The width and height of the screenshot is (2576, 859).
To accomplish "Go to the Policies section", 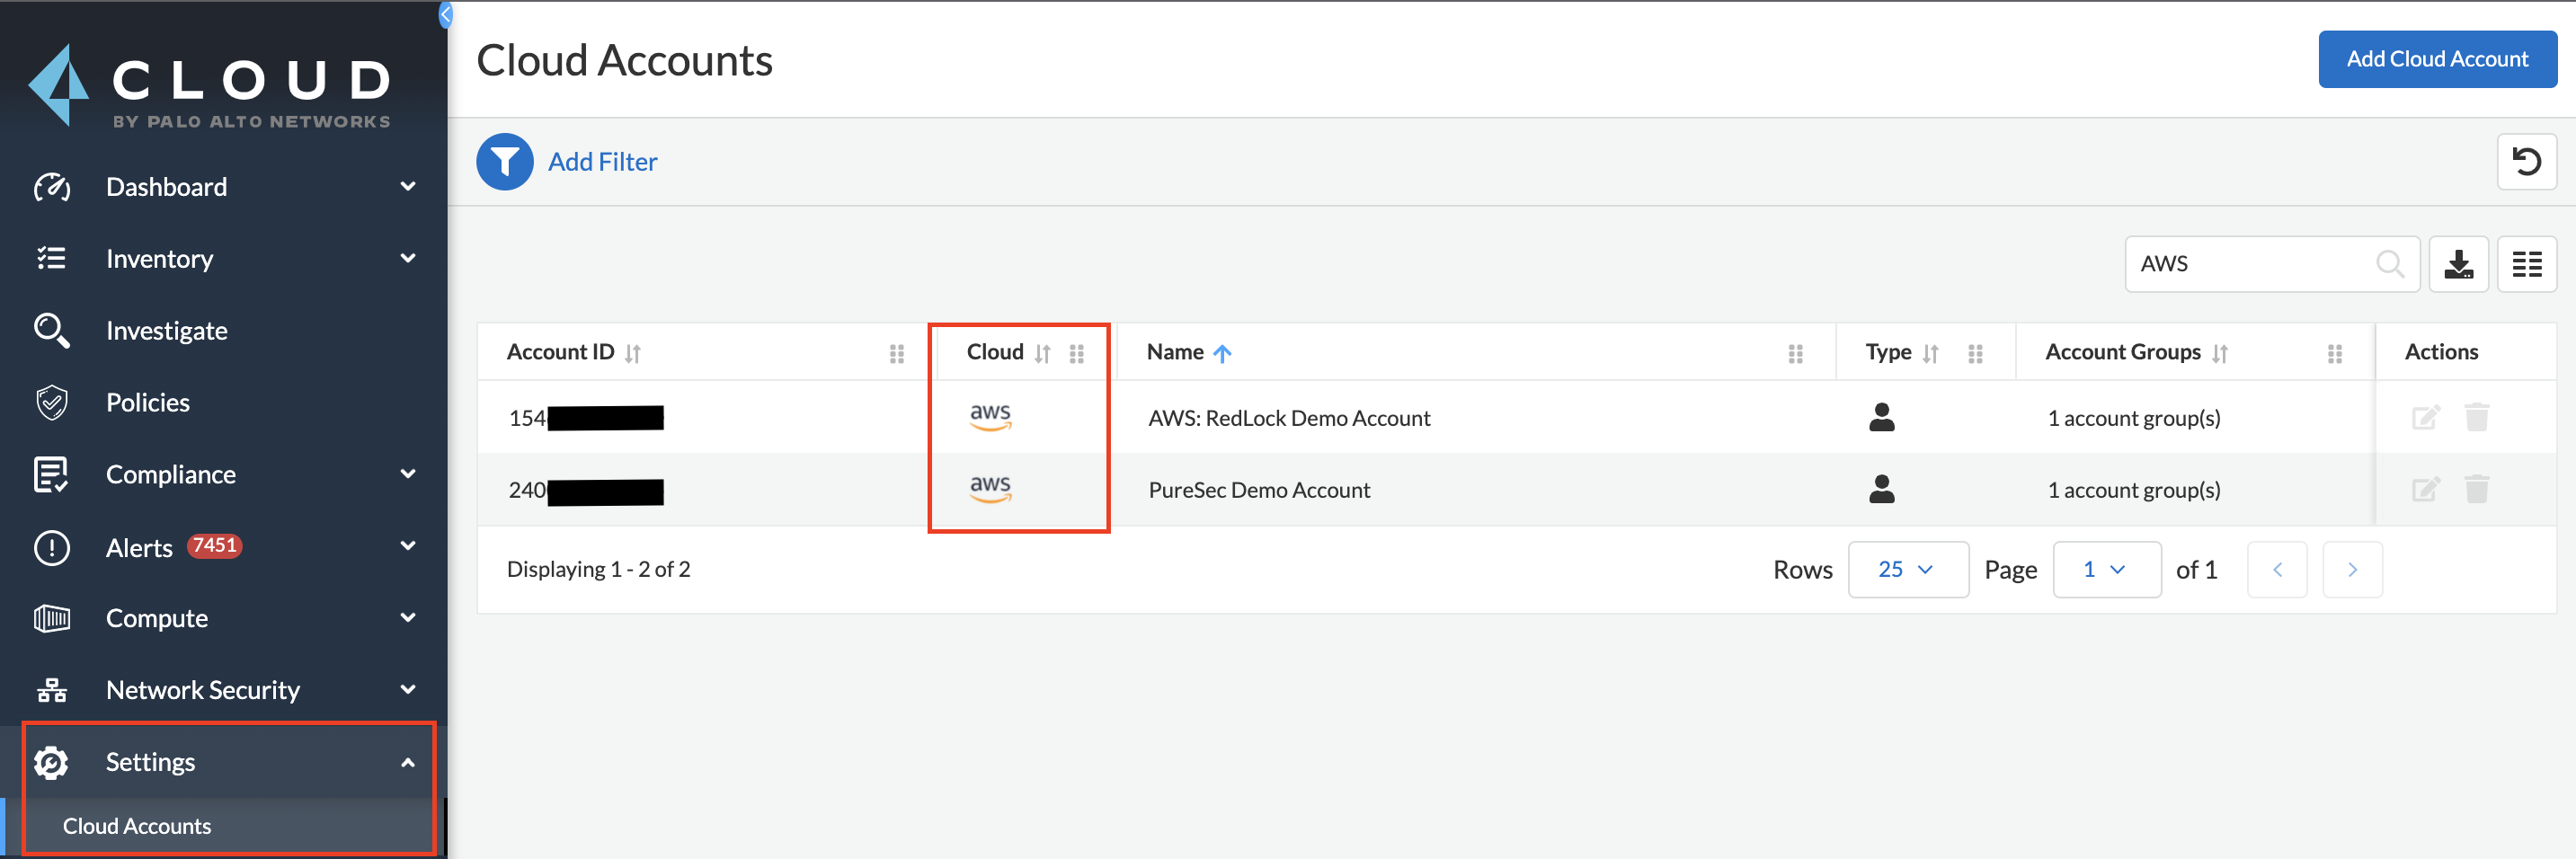I will (148, 403).
